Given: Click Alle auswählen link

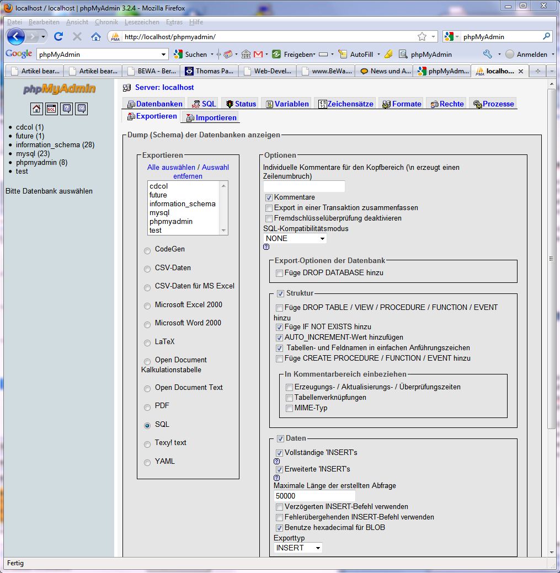Looking at the screenshot, I should click(171, 167).
